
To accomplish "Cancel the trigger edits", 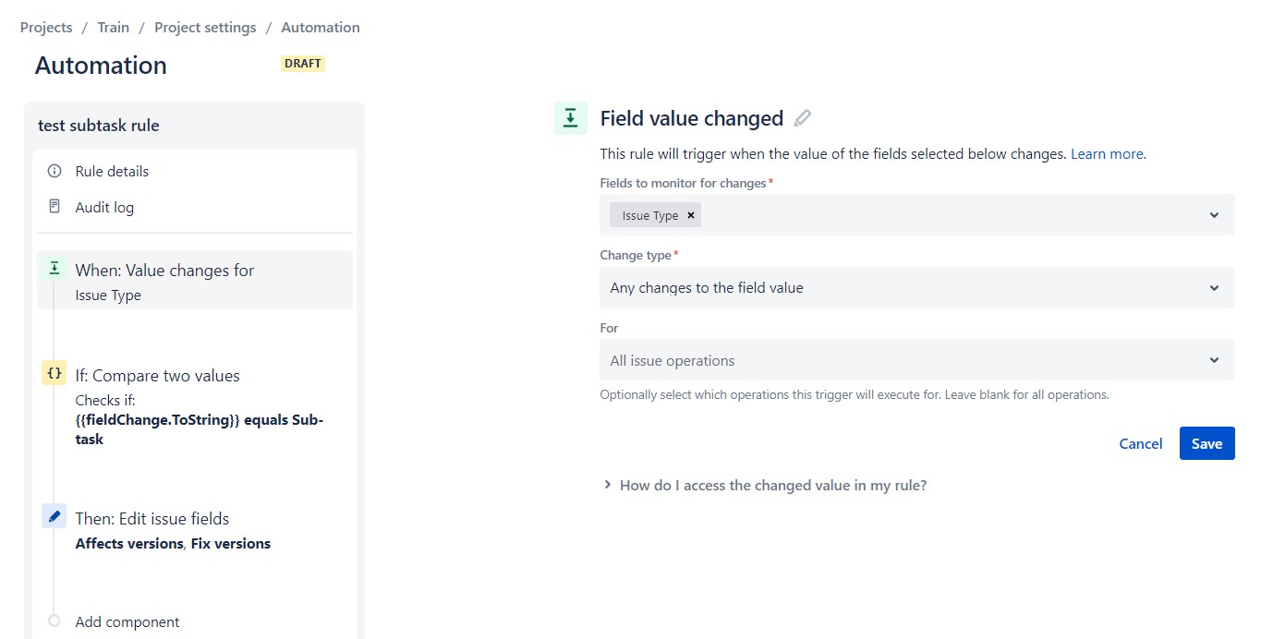I will point(1140,443).
